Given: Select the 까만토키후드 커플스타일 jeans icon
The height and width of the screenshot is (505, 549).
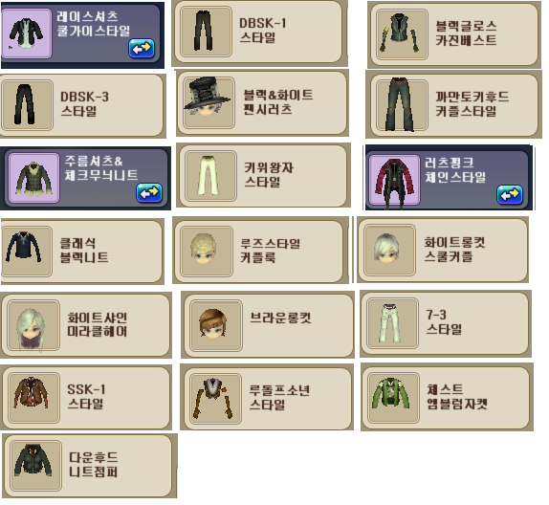Looking at the screenshot, I should (x=402, y=104).
